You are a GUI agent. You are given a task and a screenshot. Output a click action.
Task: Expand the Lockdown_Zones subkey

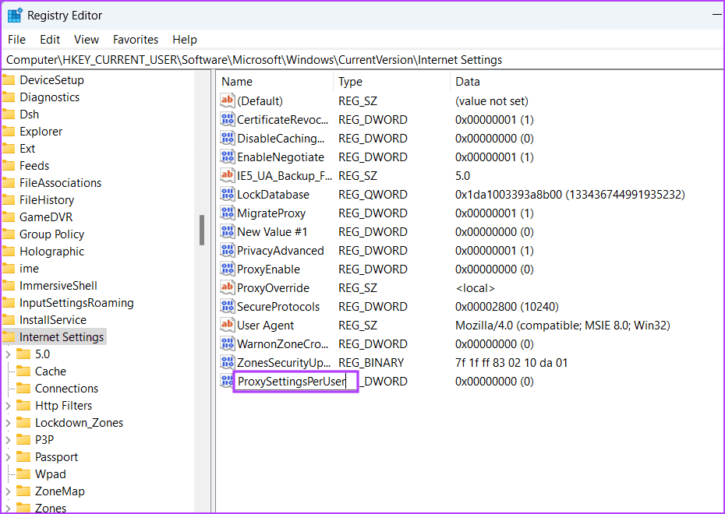8,423
